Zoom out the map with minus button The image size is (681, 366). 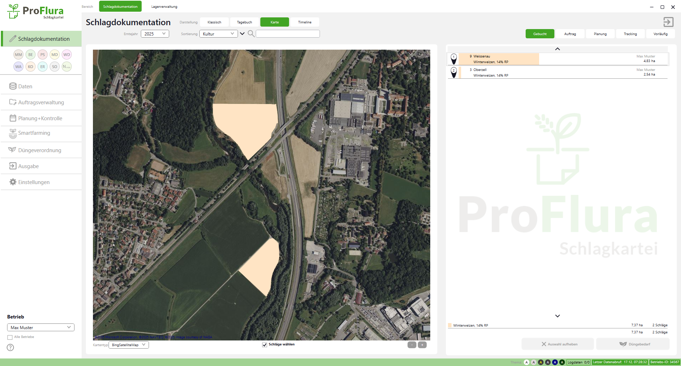pyautogui.click(x=412, y=345)
